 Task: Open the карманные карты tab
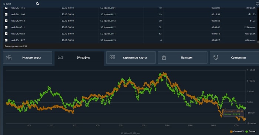pyautogui.click(x=131, y=57)
